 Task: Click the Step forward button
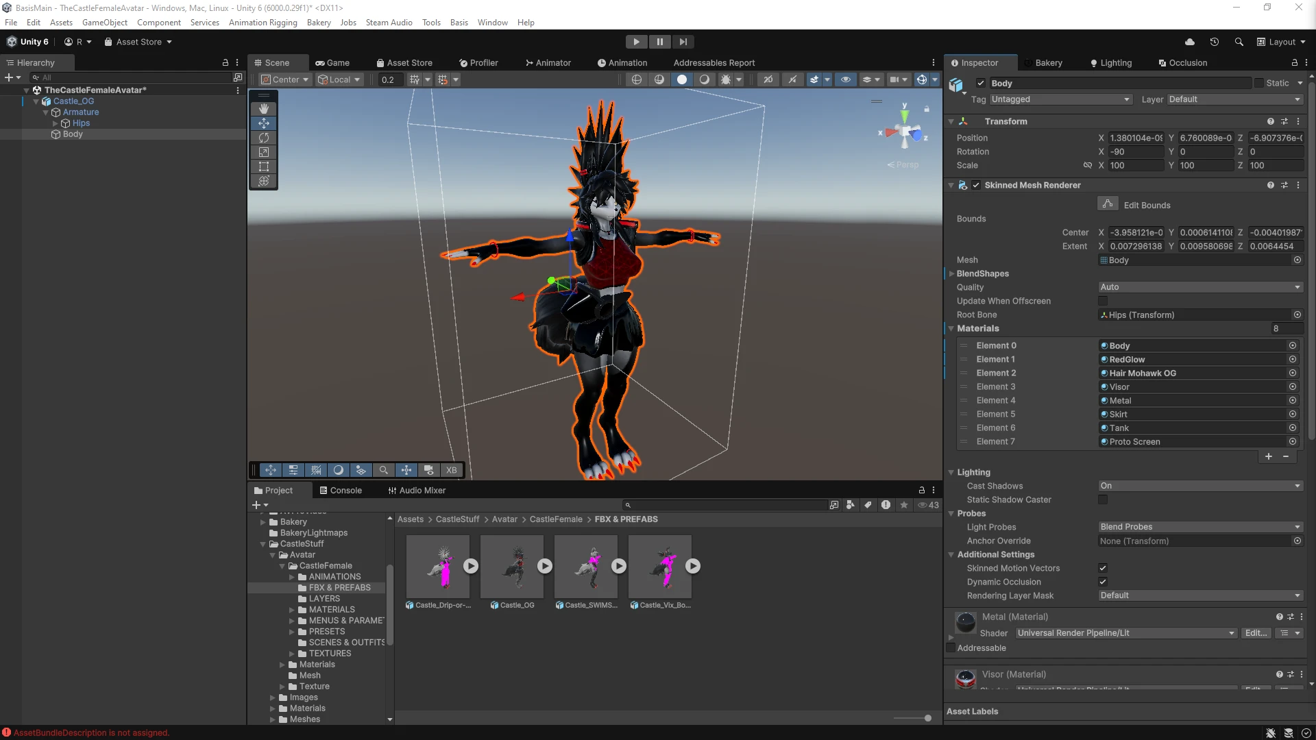tap(683, 42)
